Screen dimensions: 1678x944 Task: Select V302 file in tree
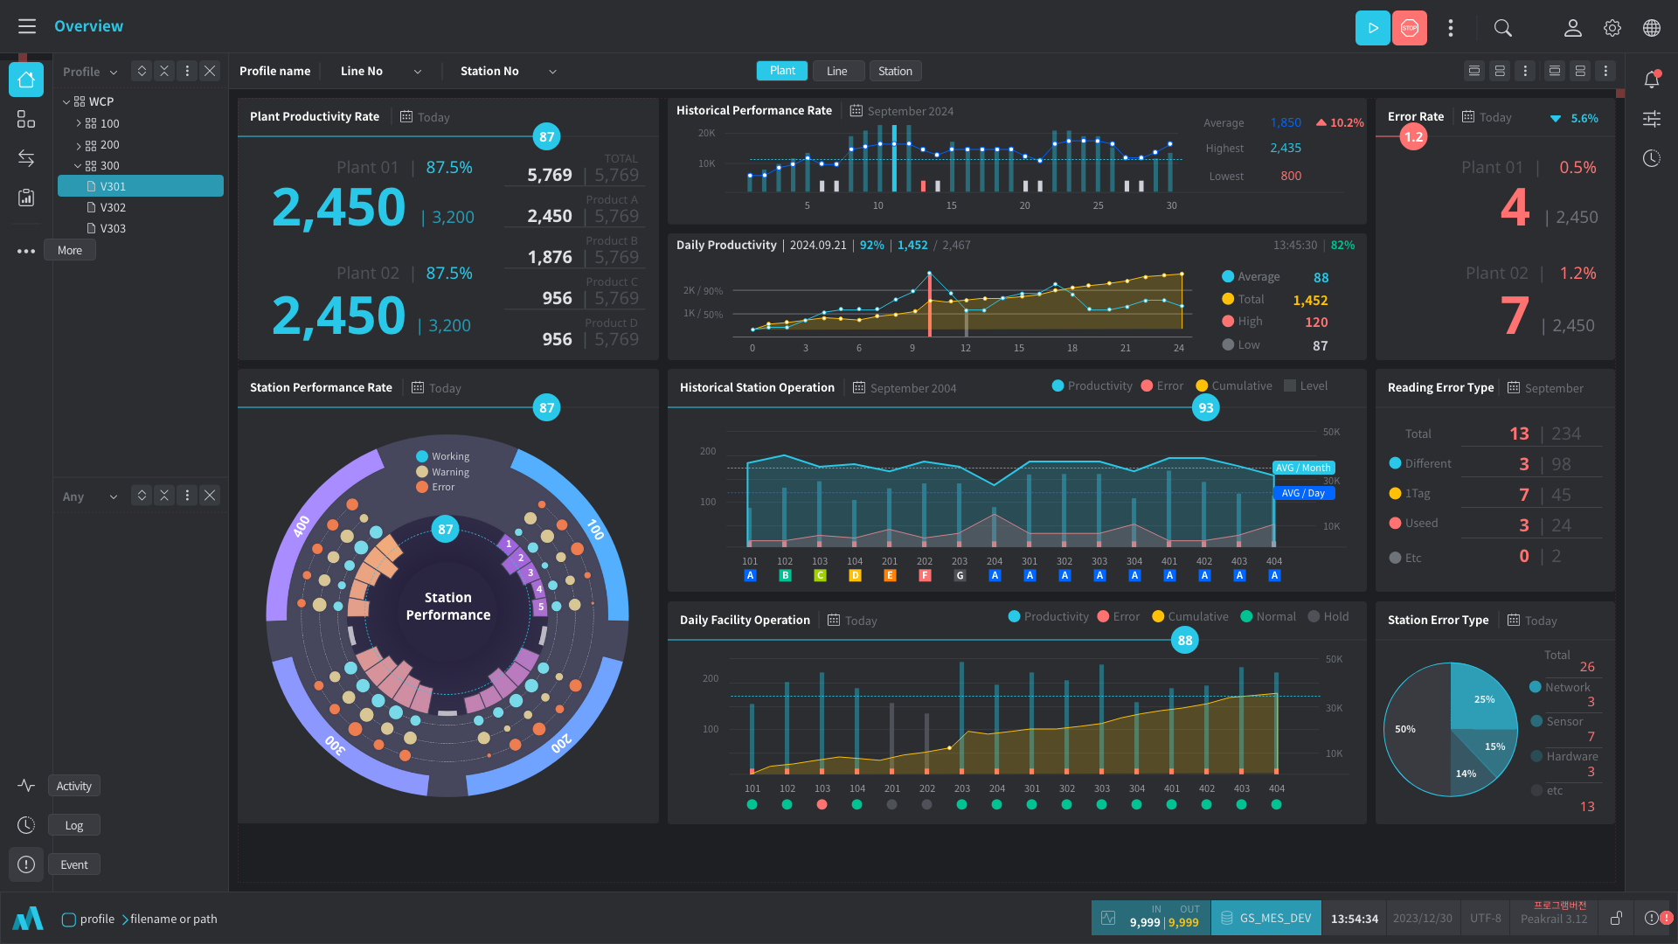coord(113,207)
